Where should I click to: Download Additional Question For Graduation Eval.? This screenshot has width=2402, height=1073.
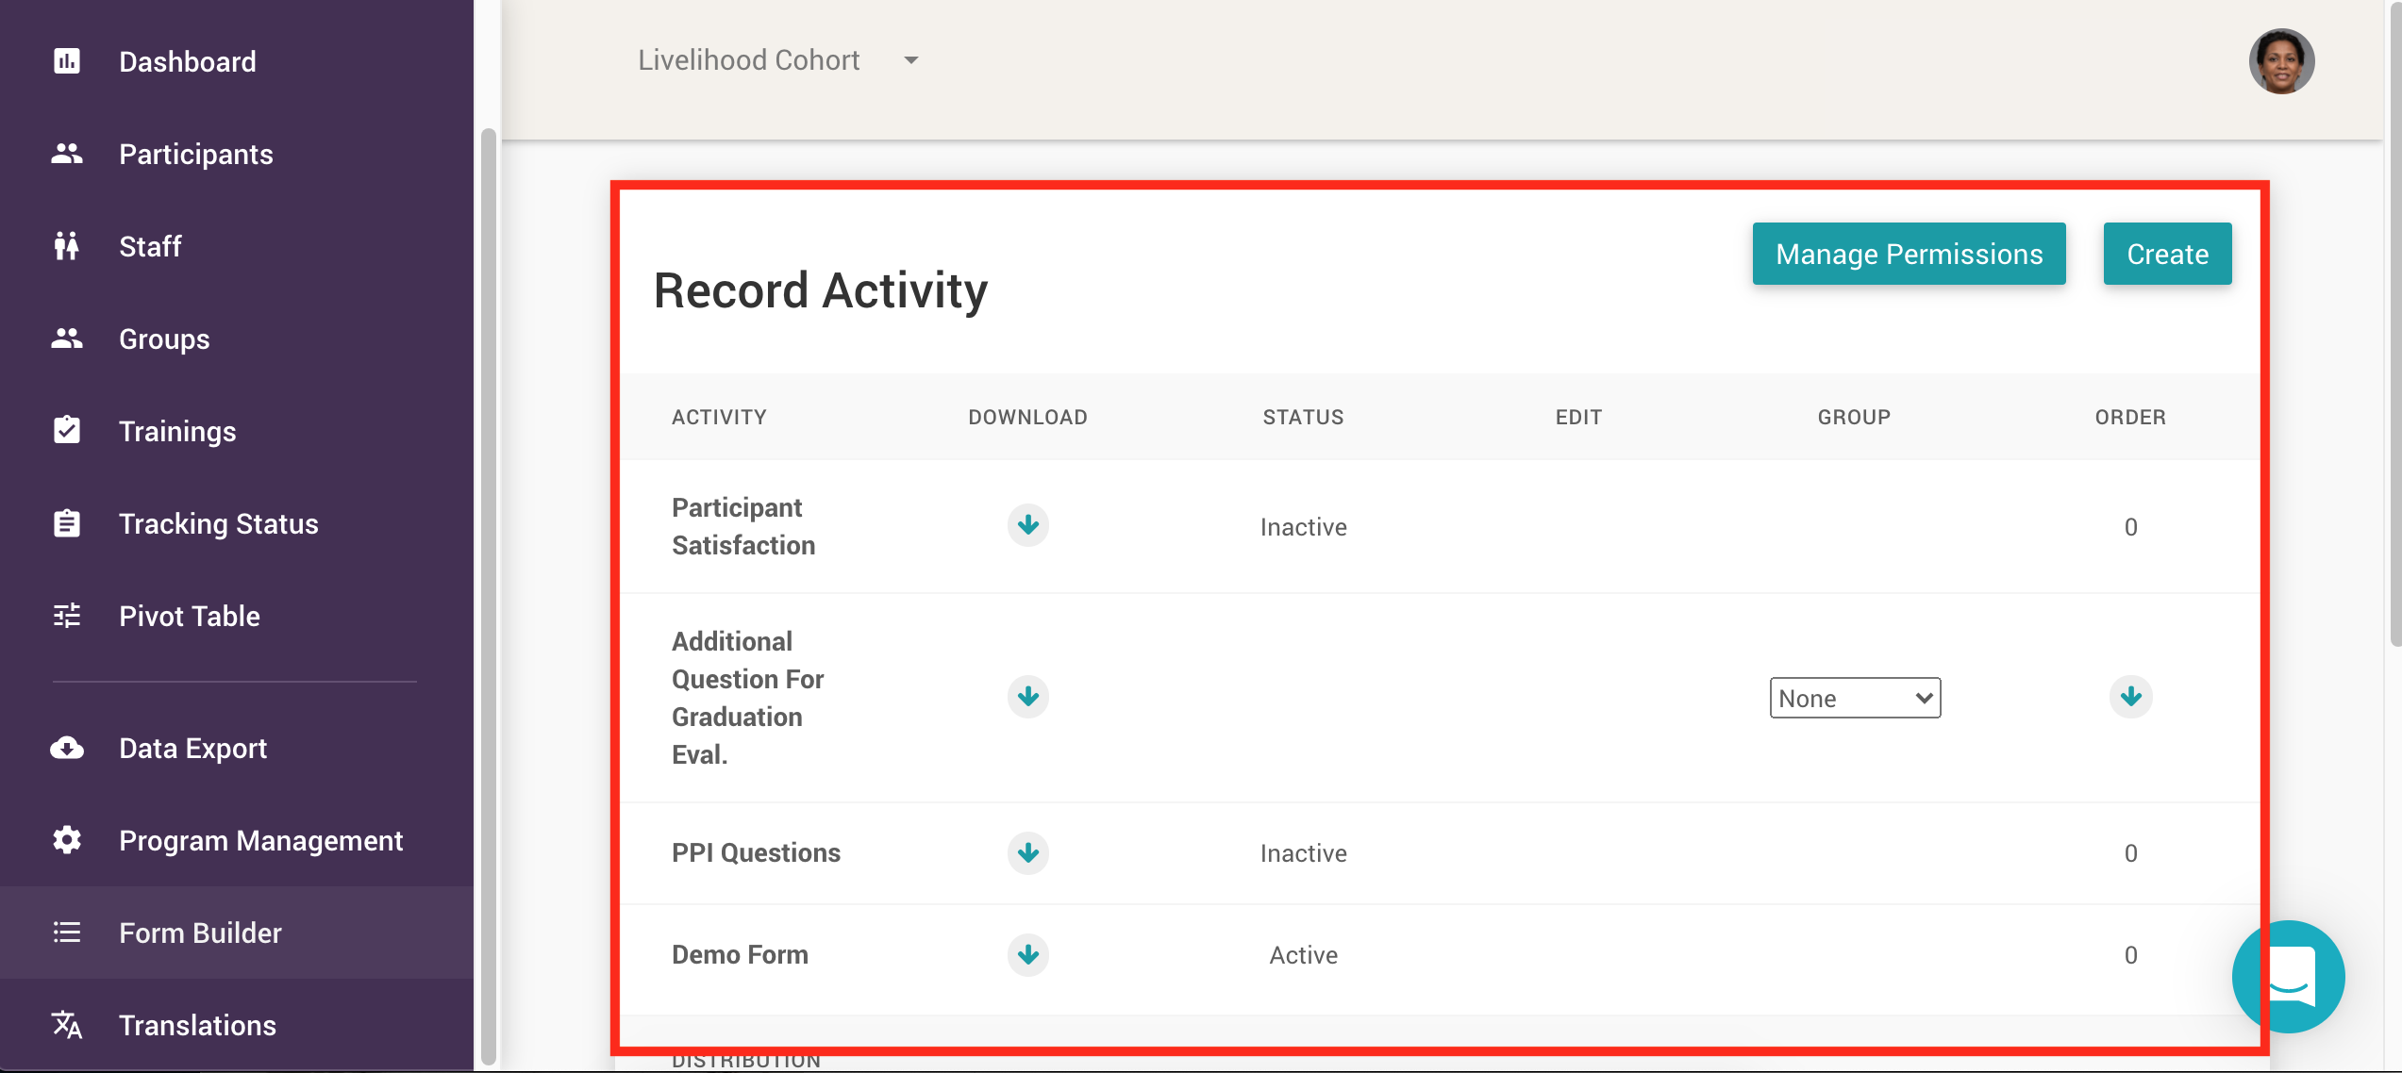click(1027, 697)
